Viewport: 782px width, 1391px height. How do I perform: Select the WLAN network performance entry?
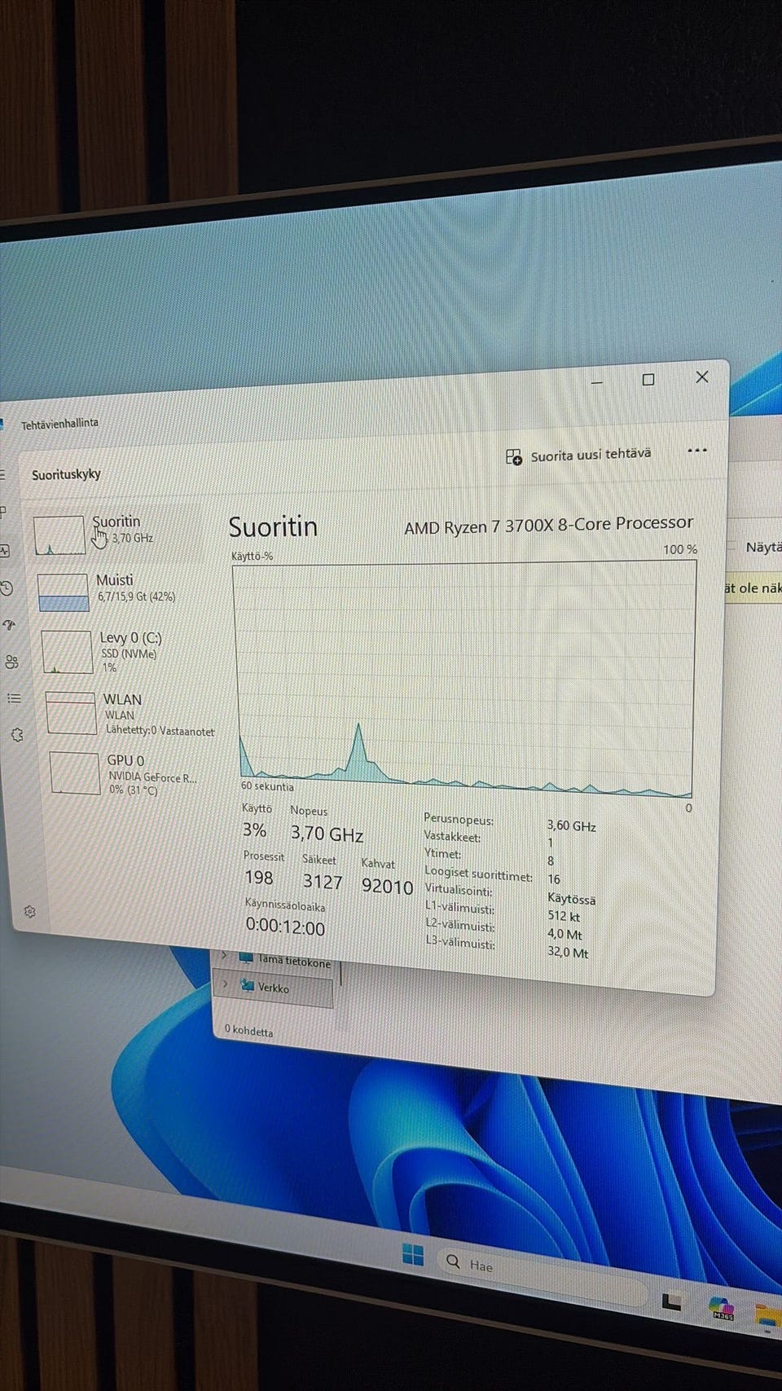point(130,713)
